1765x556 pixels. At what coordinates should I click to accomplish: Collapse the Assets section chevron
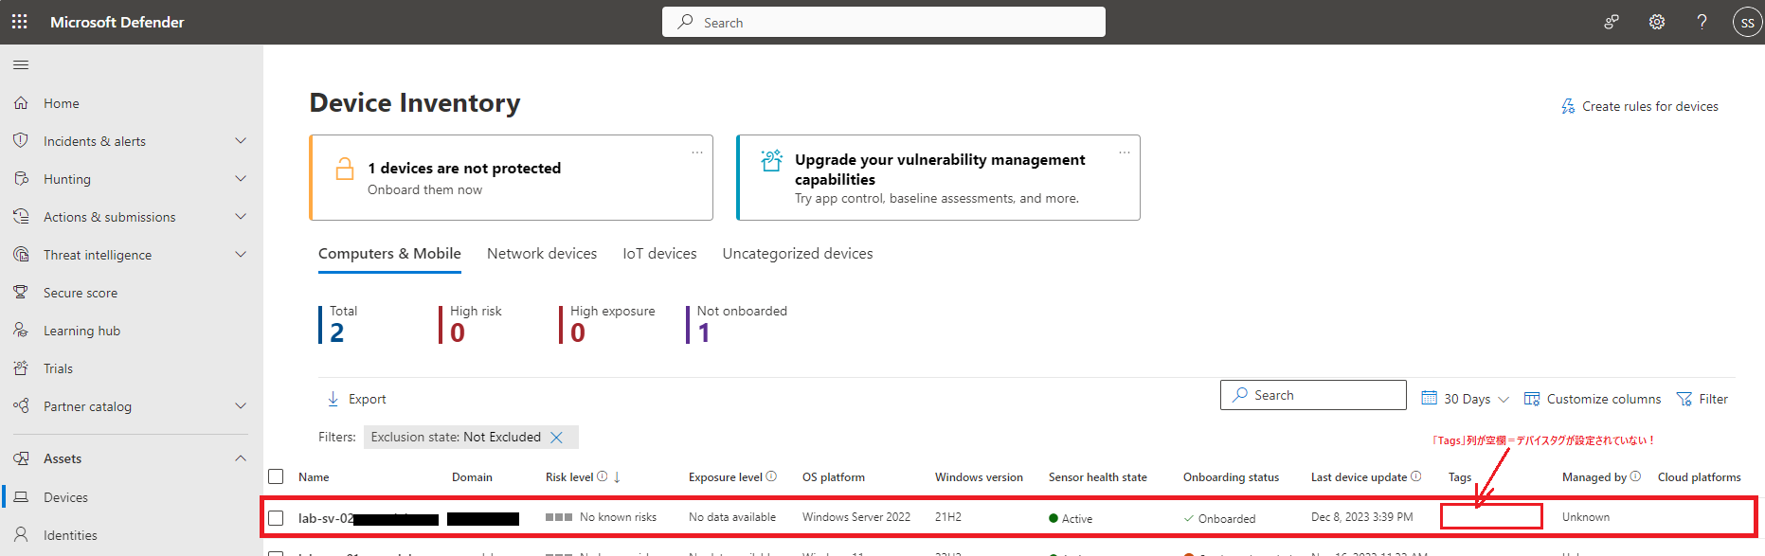tap(241, 458)
